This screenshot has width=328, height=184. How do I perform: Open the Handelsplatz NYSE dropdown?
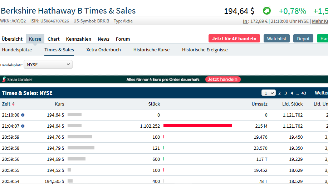click(x=48, y=65)
